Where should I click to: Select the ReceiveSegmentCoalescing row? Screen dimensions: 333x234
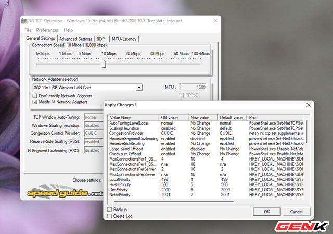tap(206, 139)
